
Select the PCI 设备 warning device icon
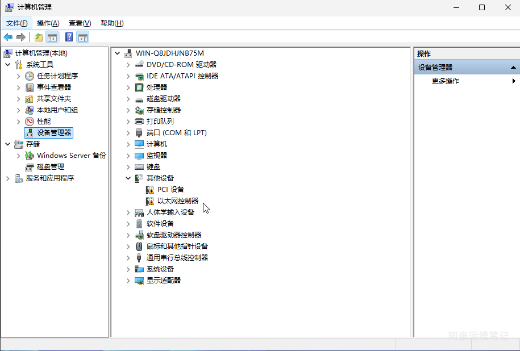click(150, 190)
